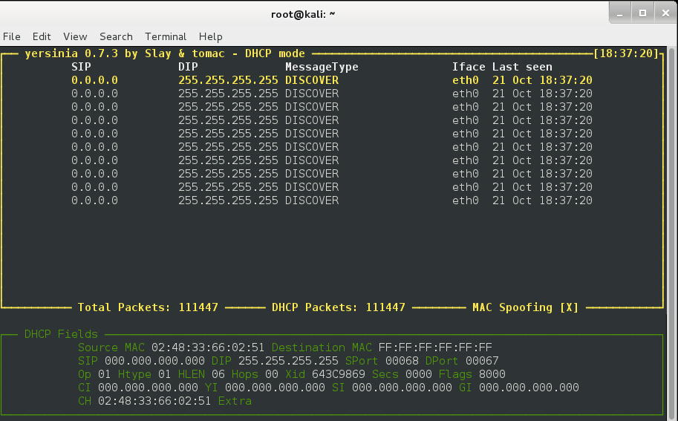Click the root@kali window title bar

[303, 13]
